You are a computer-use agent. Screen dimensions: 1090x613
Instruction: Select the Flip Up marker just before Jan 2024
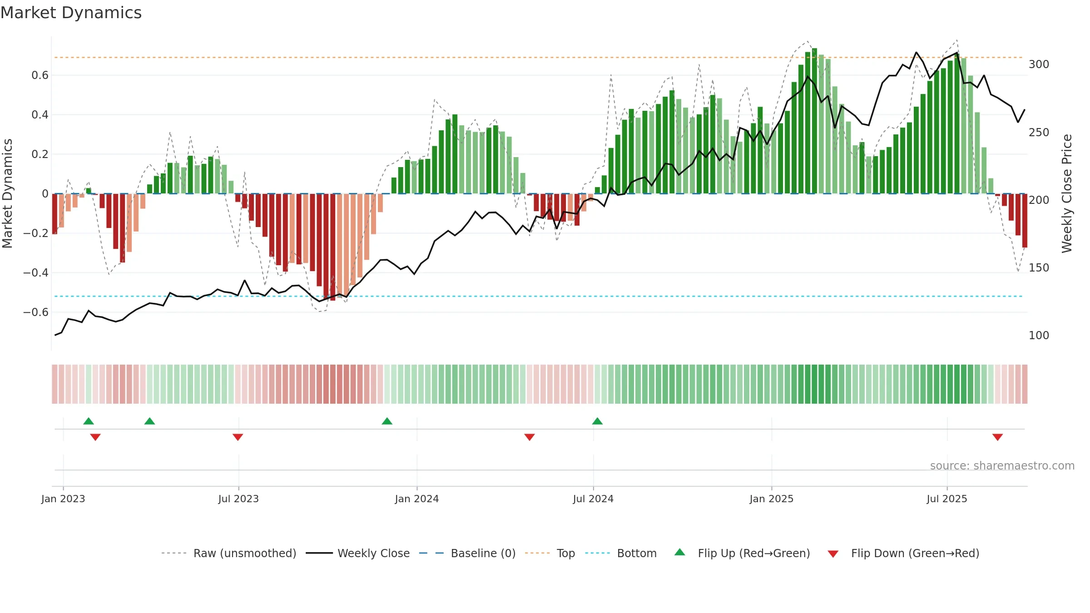click(x=387, y=421)
